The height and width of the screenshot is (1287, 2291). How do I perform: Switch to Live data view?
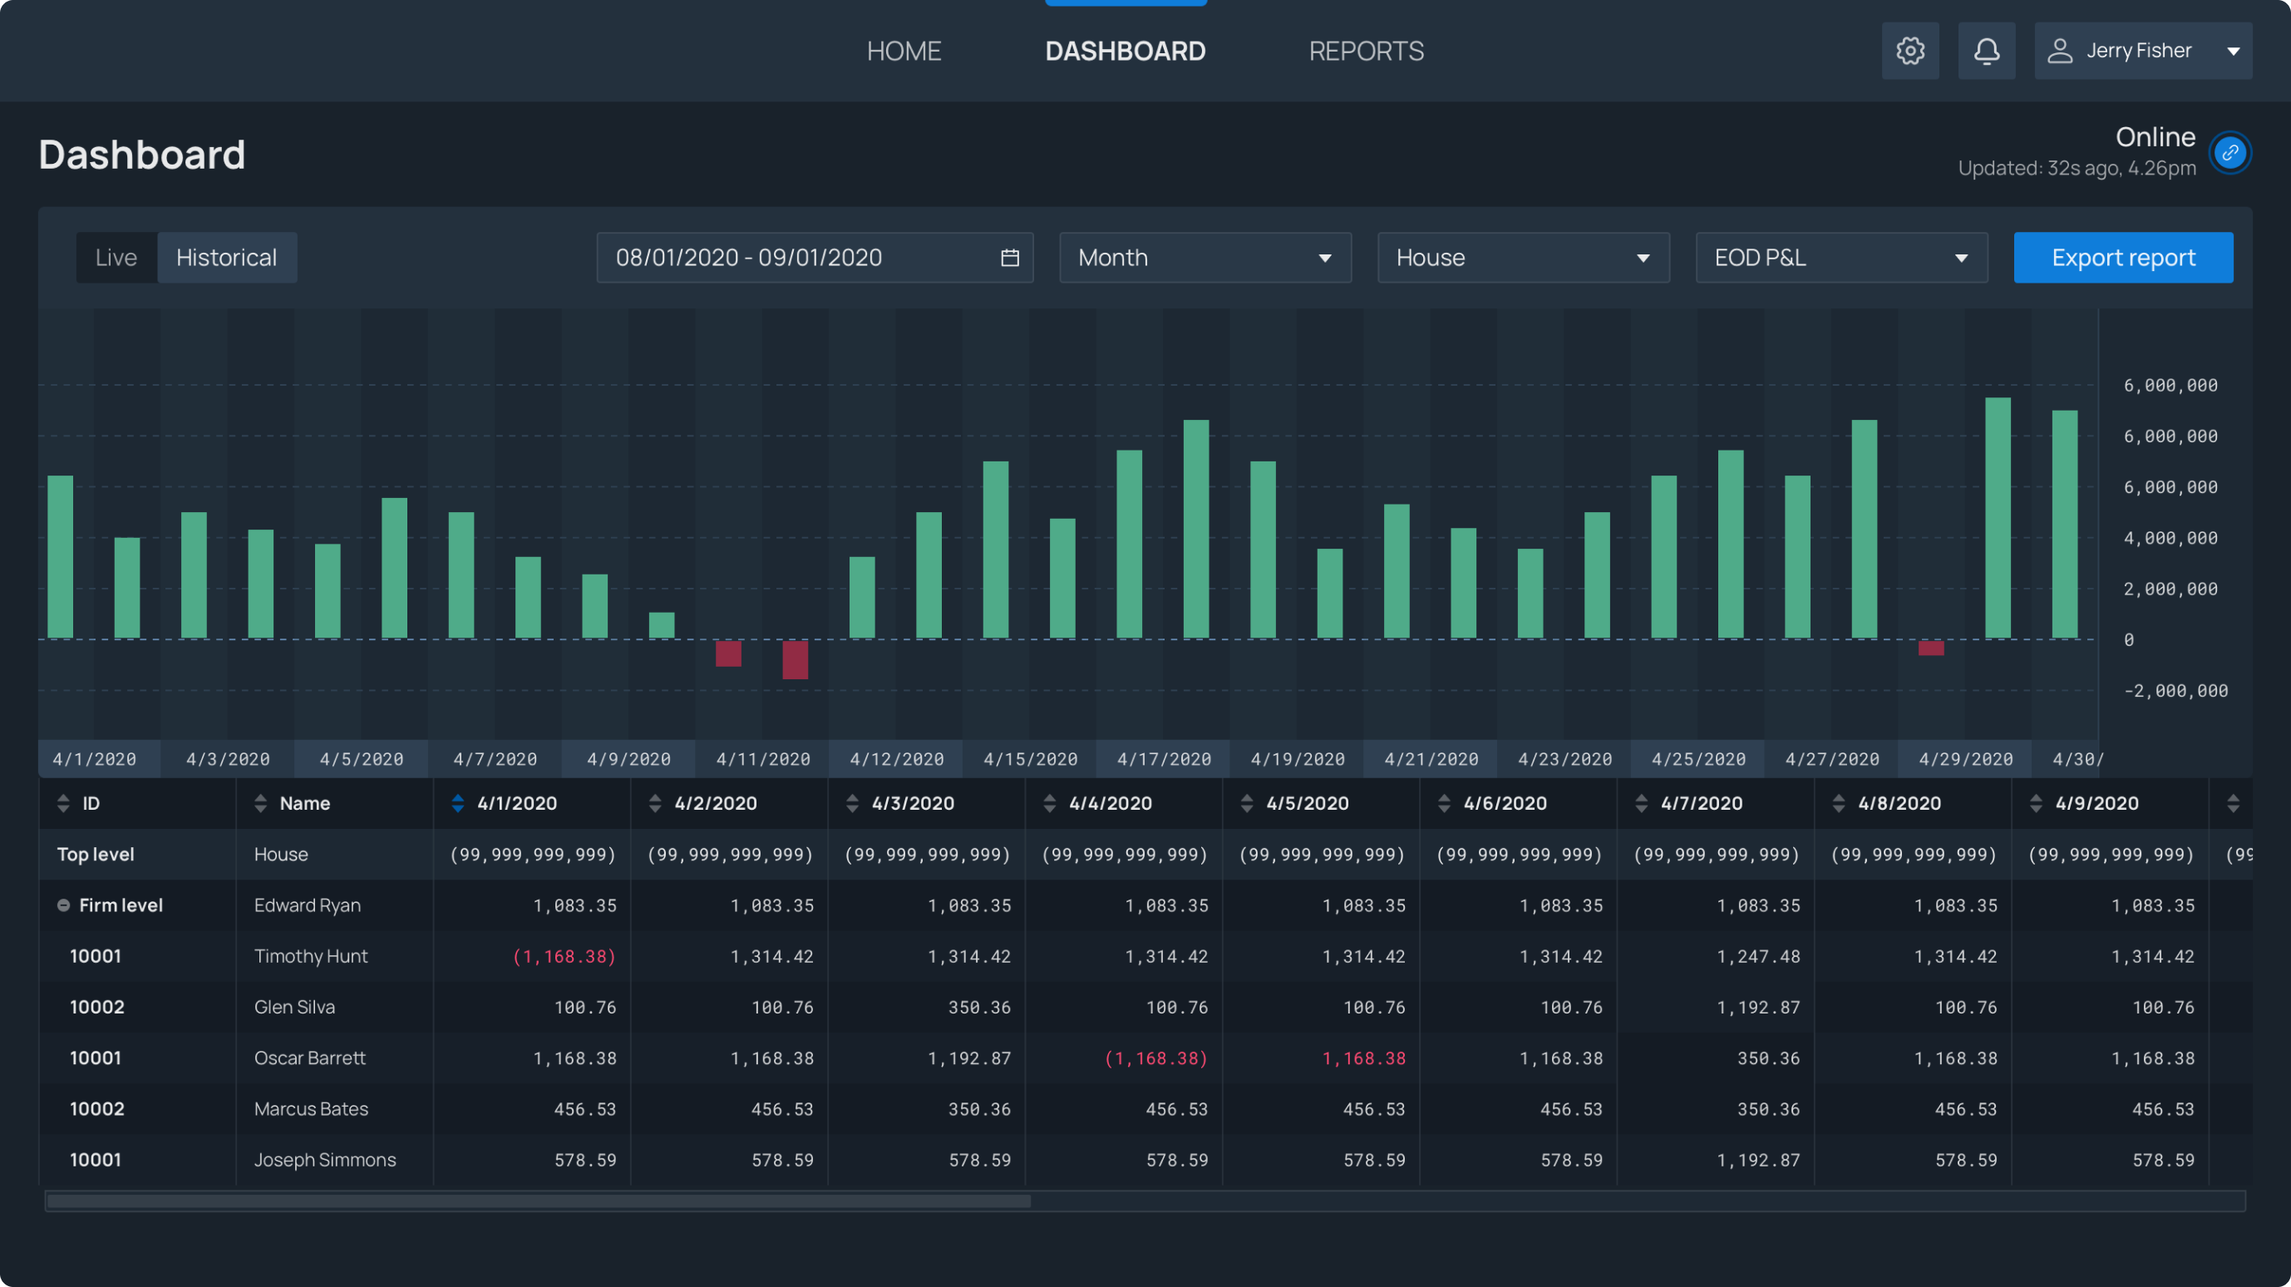[116, 257]
